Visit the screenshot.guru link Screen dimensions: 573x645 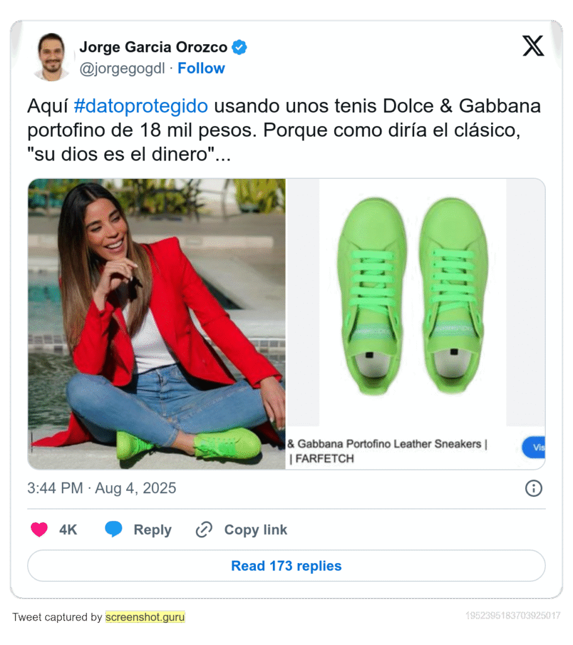click(x=145, y=617)
